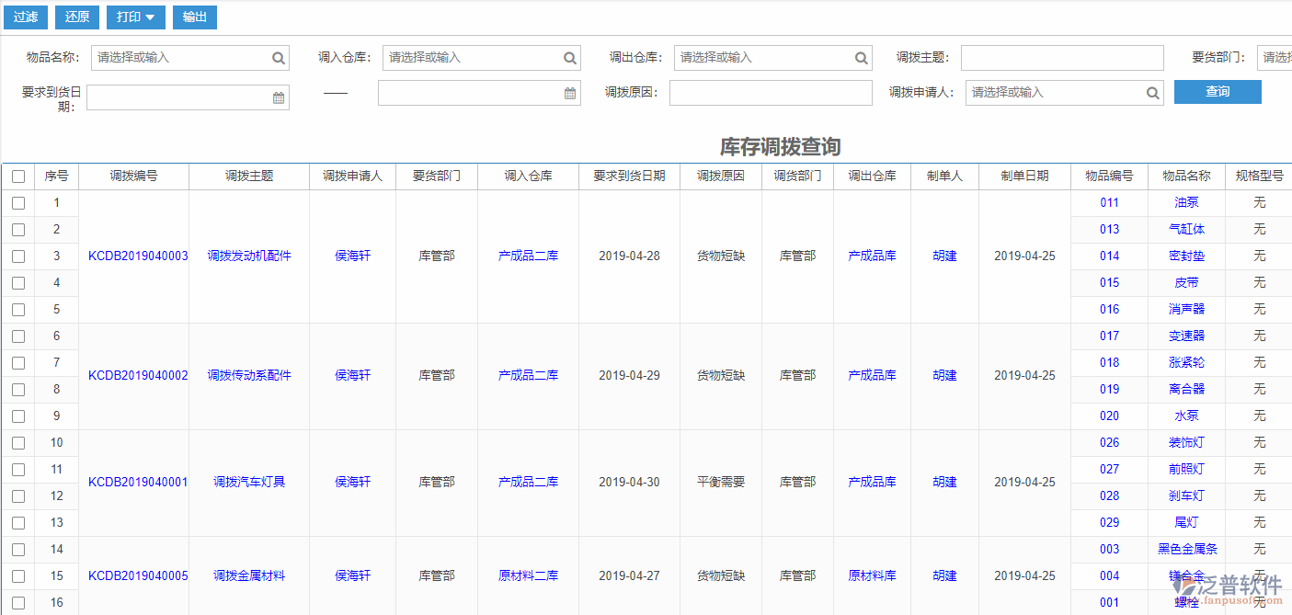Click the 过滤 toolbar button
This screenshot has width=1292, height=615.
[x=25, y=17]
